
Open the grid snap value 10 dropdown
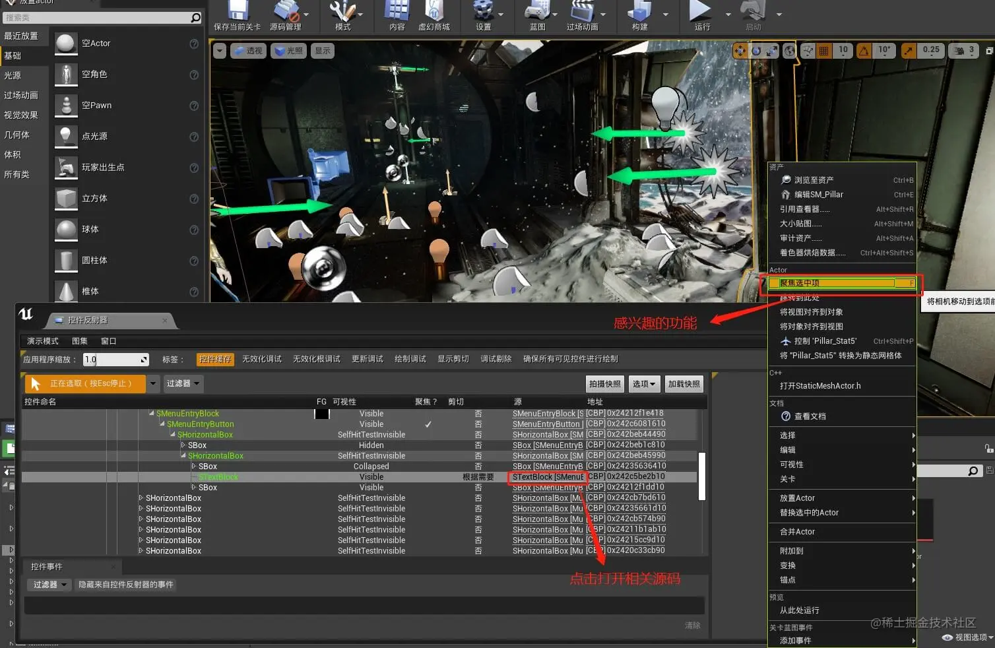click(843, 51)
